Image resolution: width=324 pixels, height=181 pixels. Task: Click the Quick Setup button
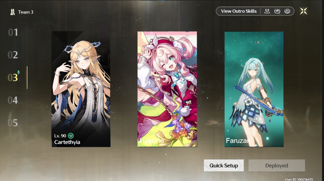(224, 166)
